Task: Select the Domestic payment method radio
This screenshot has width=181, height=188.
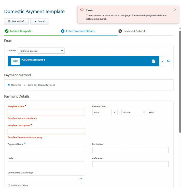Action: [x=9, y=85]
